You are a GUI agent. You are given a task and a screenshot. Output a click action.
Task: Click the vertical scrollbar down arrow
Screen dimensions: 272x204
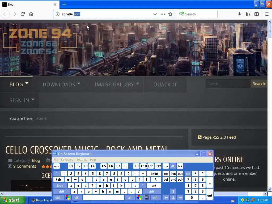coord(270,189)
